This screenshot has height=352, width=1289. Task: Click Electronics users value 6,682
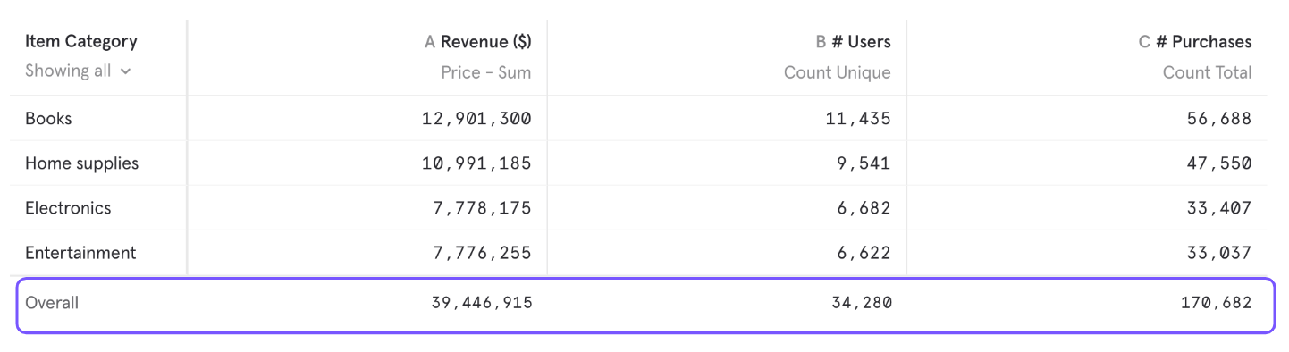point(864,208)
